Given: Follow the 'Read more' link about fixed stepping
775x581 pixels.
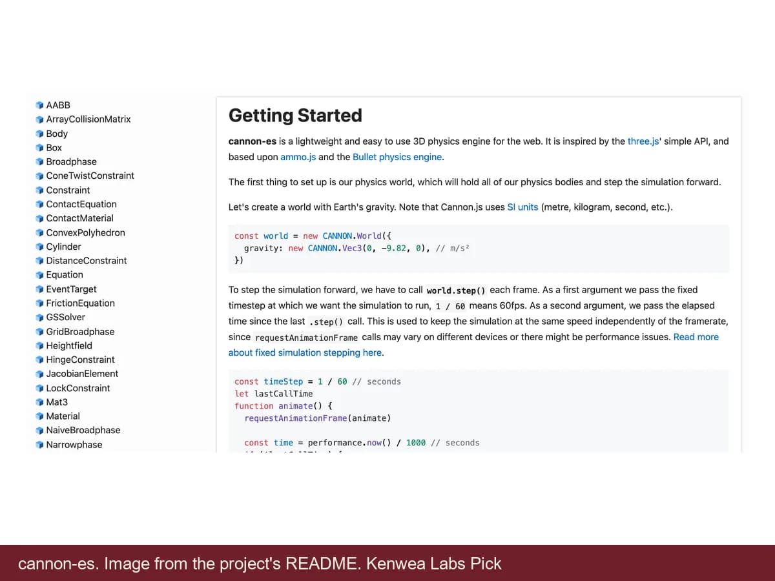Looking at the screenshot, I should pyautogui.click(x=696, y=337).
